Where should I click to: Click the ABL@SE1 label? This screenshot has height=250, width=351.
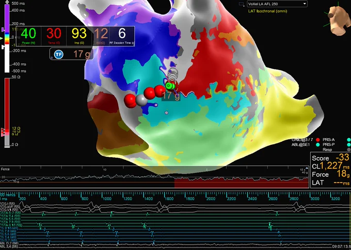[x=300, y=145]
